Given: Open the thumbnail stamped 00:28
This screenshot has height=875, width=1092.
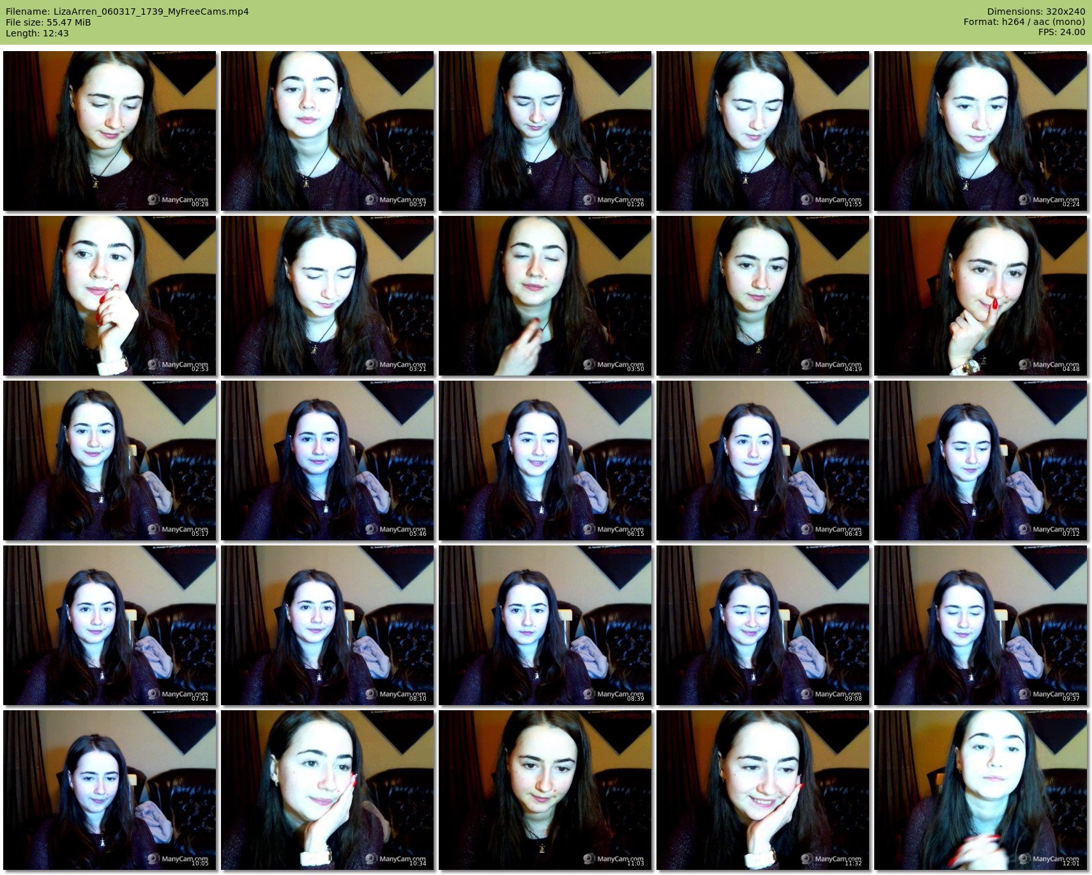Looking at the screenshot, I should point(110,131).
